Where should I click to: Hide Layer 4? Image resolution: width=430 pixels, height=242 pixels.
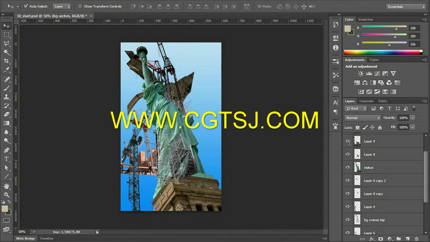(x=348, y=207)
